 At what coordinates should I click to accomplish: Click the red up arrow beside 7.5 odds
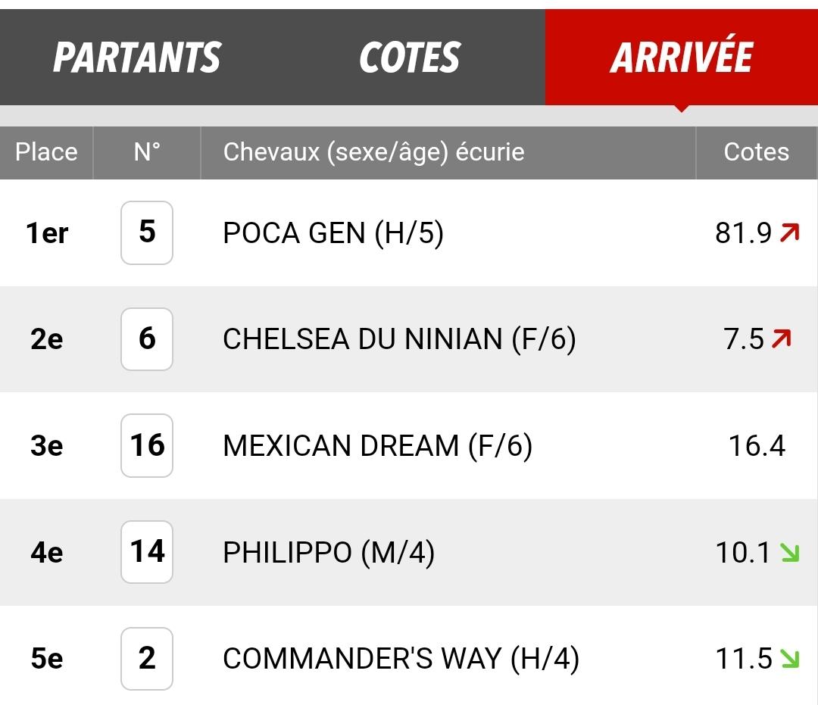pos(782,339)
